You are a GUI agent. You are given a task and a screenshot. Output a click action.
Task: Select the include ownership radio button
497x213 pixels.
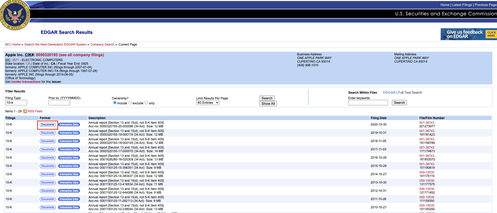115,103
